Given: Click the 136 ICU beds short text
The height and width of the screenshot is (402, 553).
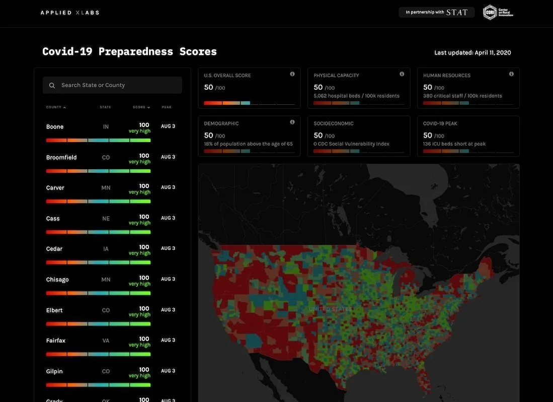Looking at the screenshot, I should pos(454,144).
